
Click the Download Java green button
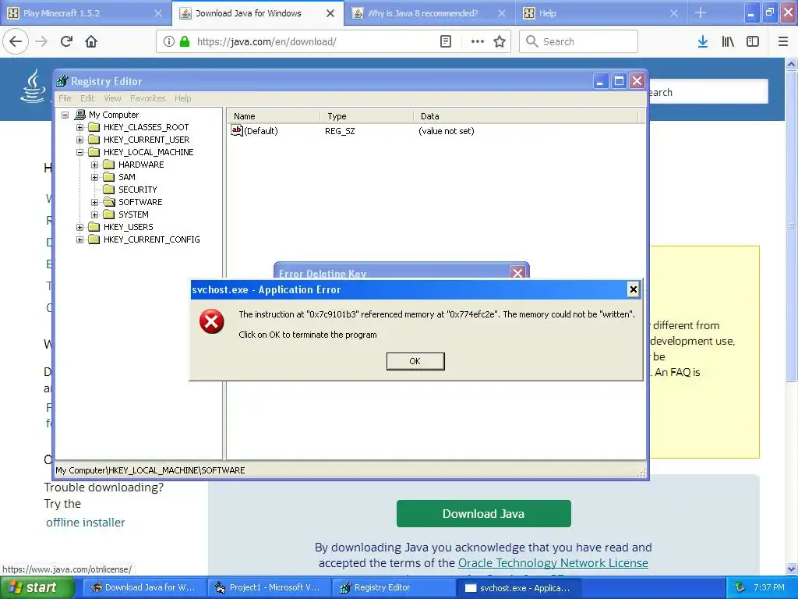click(x=483, y=513)
